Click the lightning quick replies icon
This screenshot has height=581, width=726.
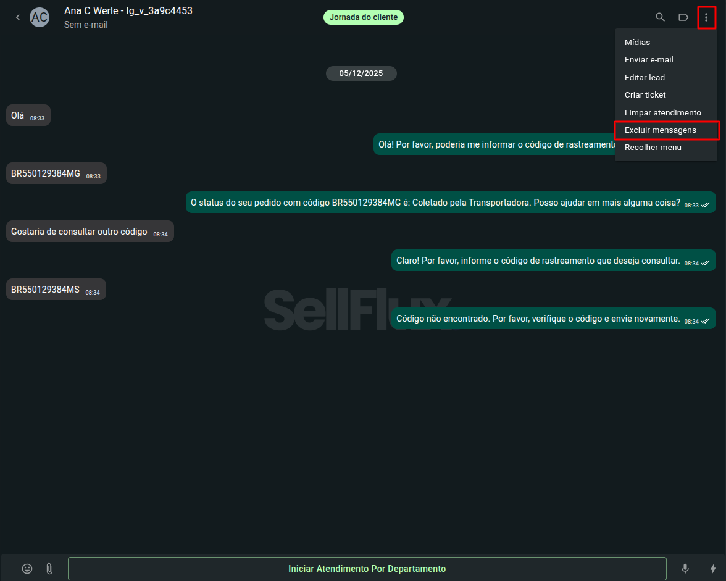pos(713,569)
